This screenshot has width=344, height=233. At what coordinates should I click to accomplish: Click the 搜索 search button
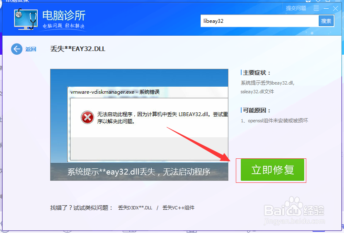pyautogui.click(x=326, y=21)
